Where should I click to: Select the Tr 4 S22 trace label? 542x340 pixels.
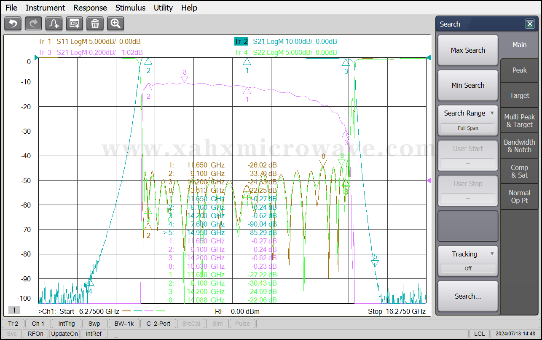286,52
